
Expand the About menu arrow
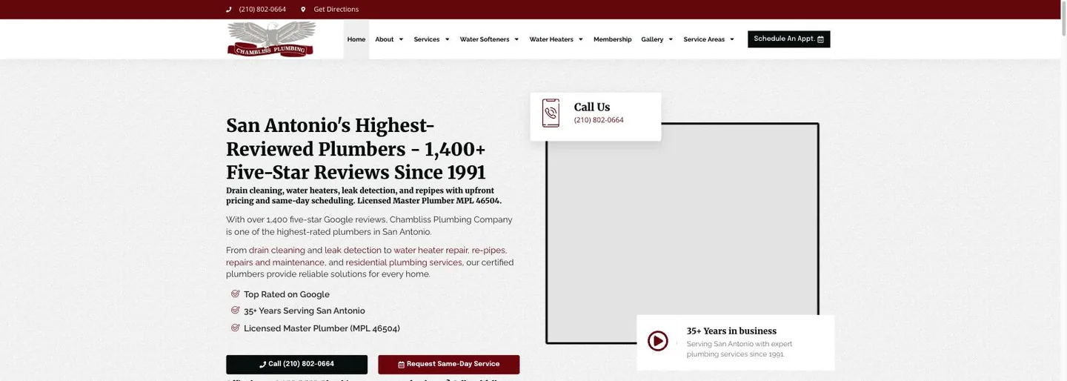tap(401, 39)
